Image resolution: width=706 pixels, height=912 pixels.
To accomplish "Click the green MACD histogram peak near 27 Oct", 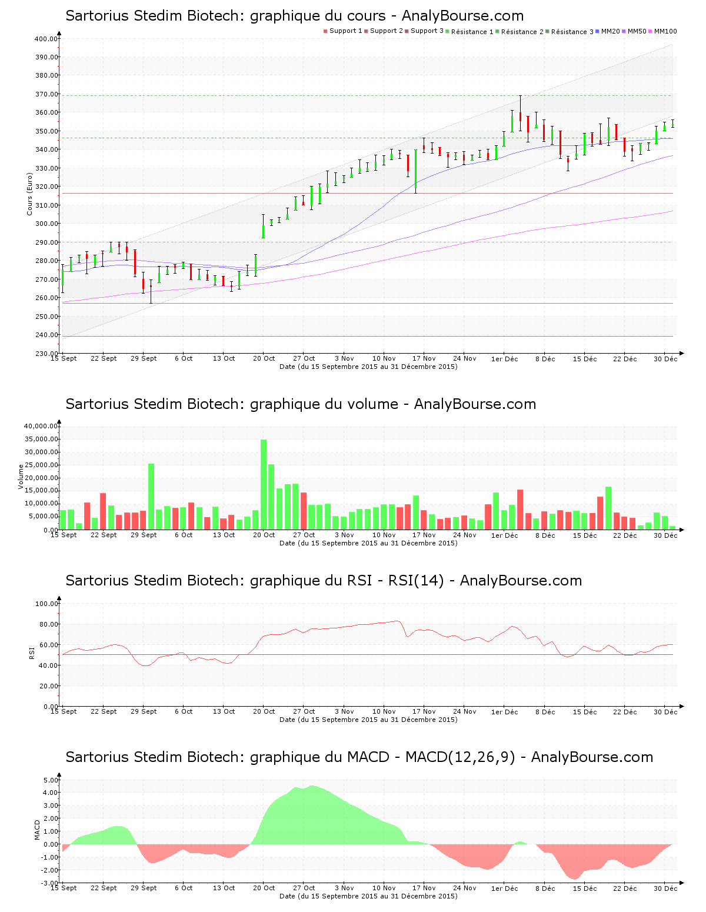I will (312, 815).
